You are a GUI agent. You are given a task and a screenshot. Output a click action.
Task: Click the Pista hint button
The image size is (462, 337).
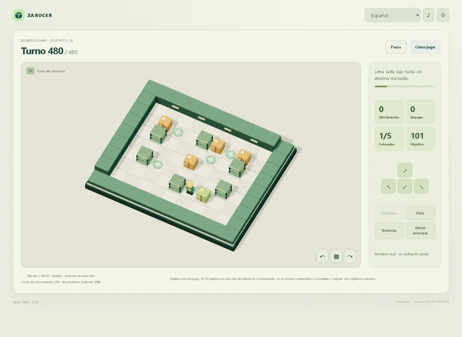tap(420, 213)
